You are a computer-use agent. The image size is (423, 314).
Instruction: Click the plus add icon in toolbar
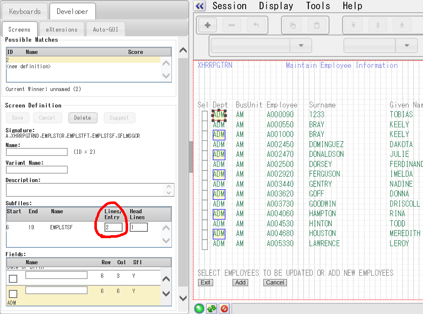coord(207,25)
